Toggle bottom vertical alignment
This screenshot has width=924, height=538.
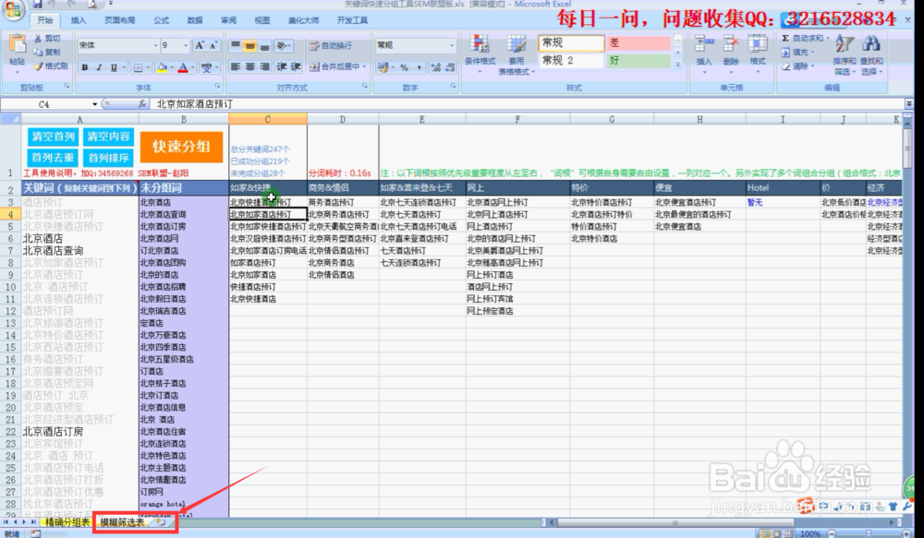click(x=264, y=45)
